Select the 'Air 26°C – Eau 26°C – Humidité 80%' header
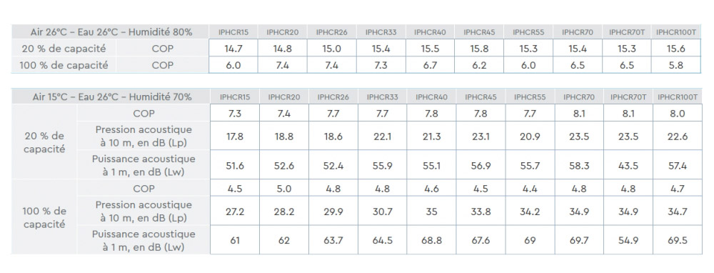This screenshot has height=273, width=714. point(111,32)
